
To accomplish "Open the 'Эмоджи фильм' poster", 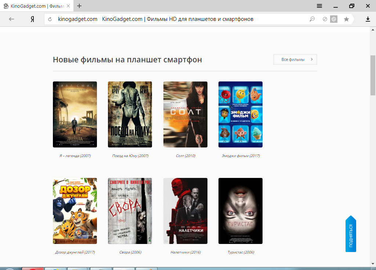I will (241, 114).
